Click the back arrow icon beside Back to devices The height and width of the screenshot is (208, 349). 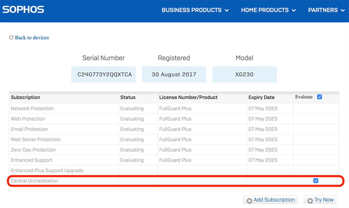point(11,37)
